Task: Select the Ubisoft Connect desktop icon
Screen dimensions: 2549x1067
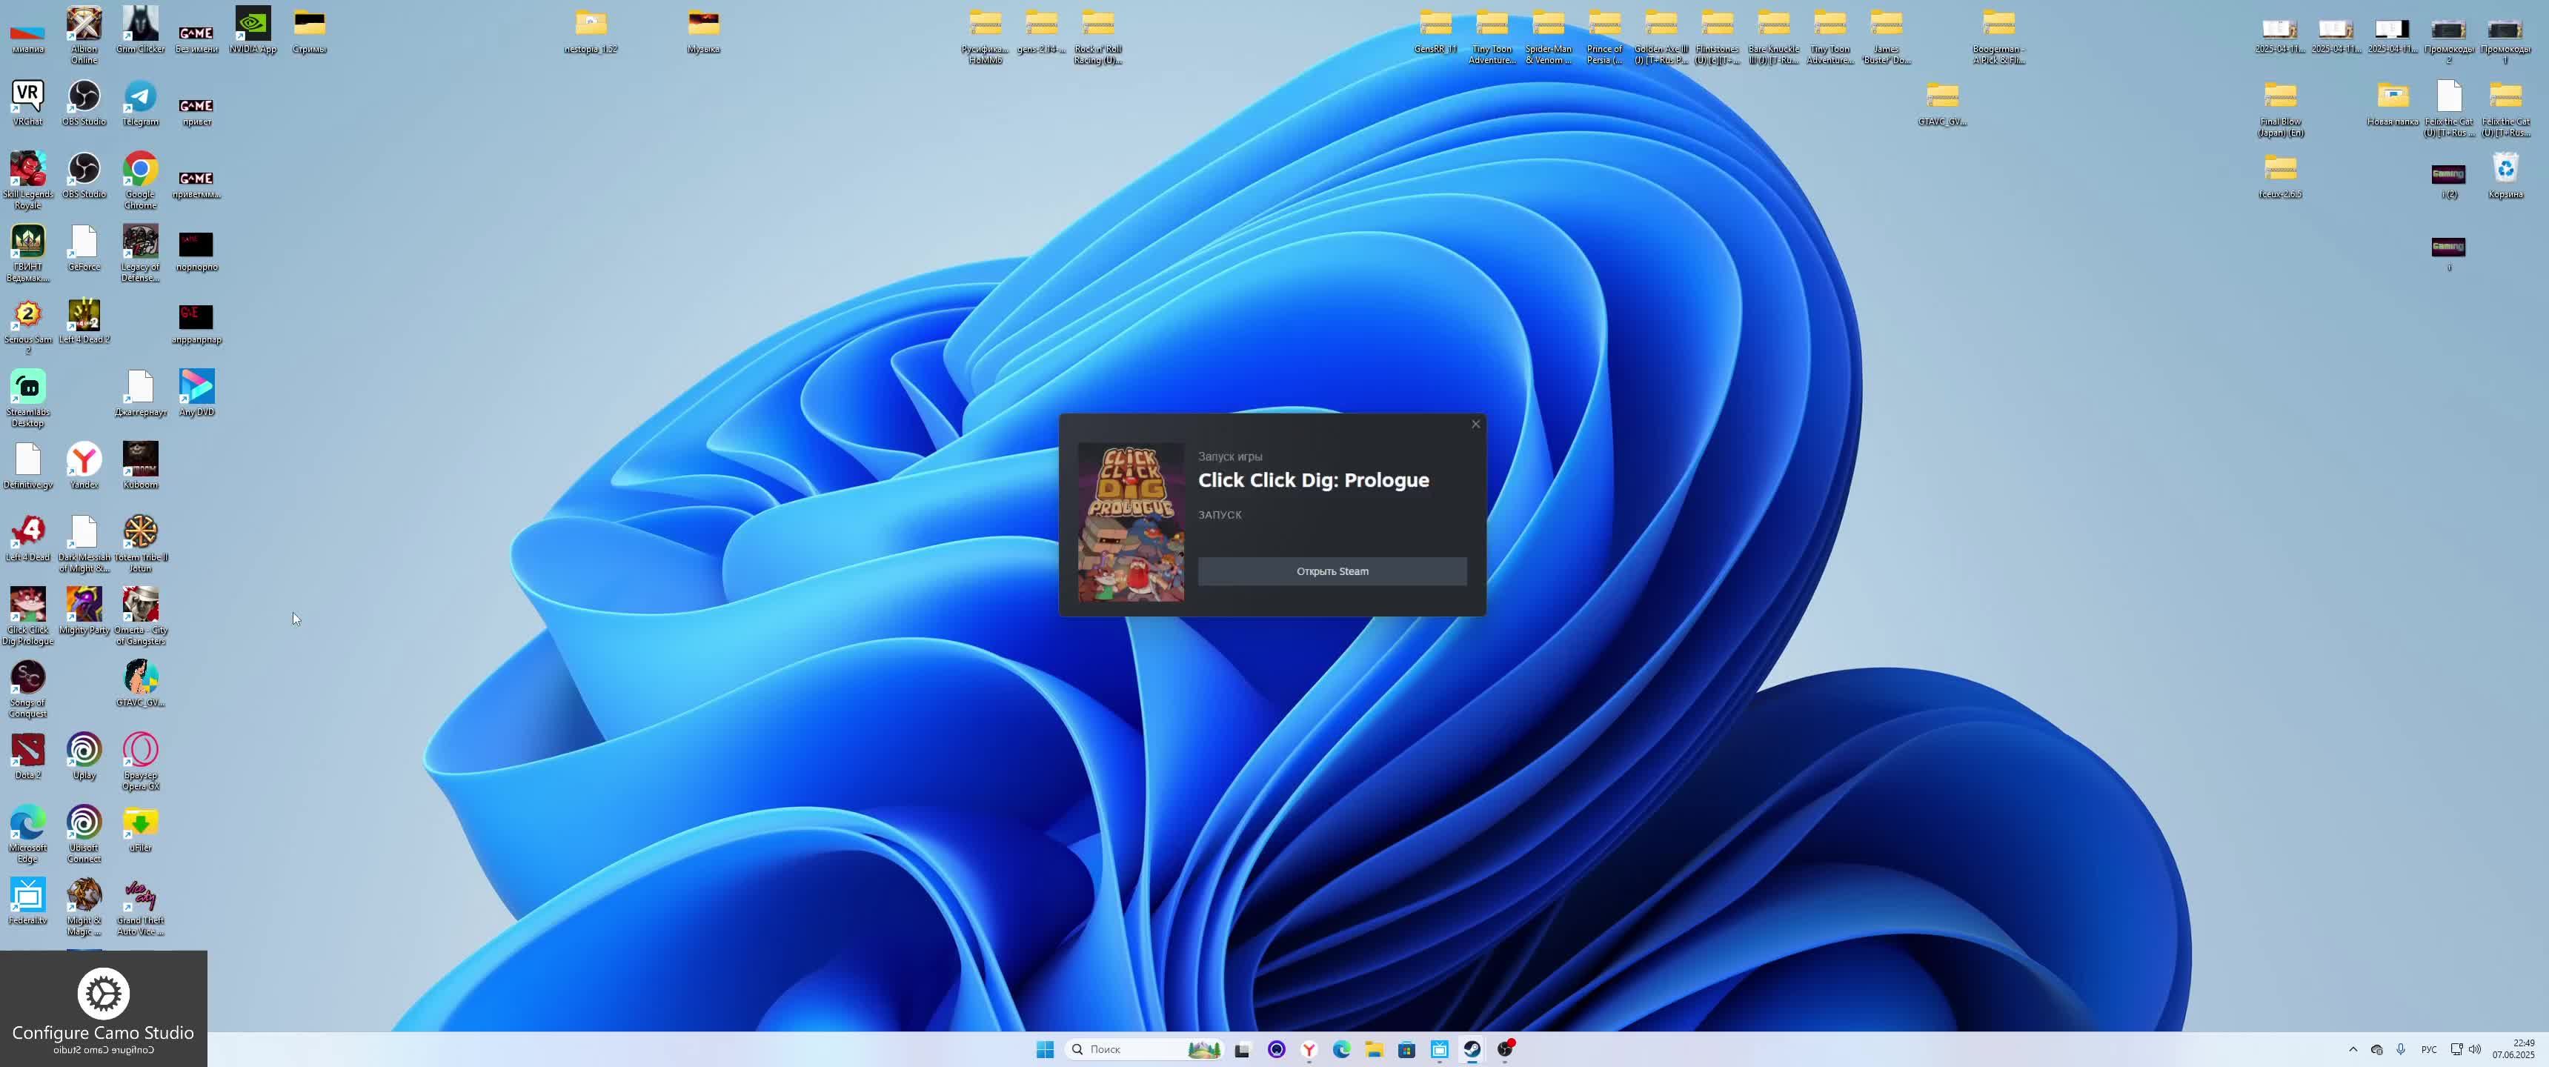Action: 84,834
